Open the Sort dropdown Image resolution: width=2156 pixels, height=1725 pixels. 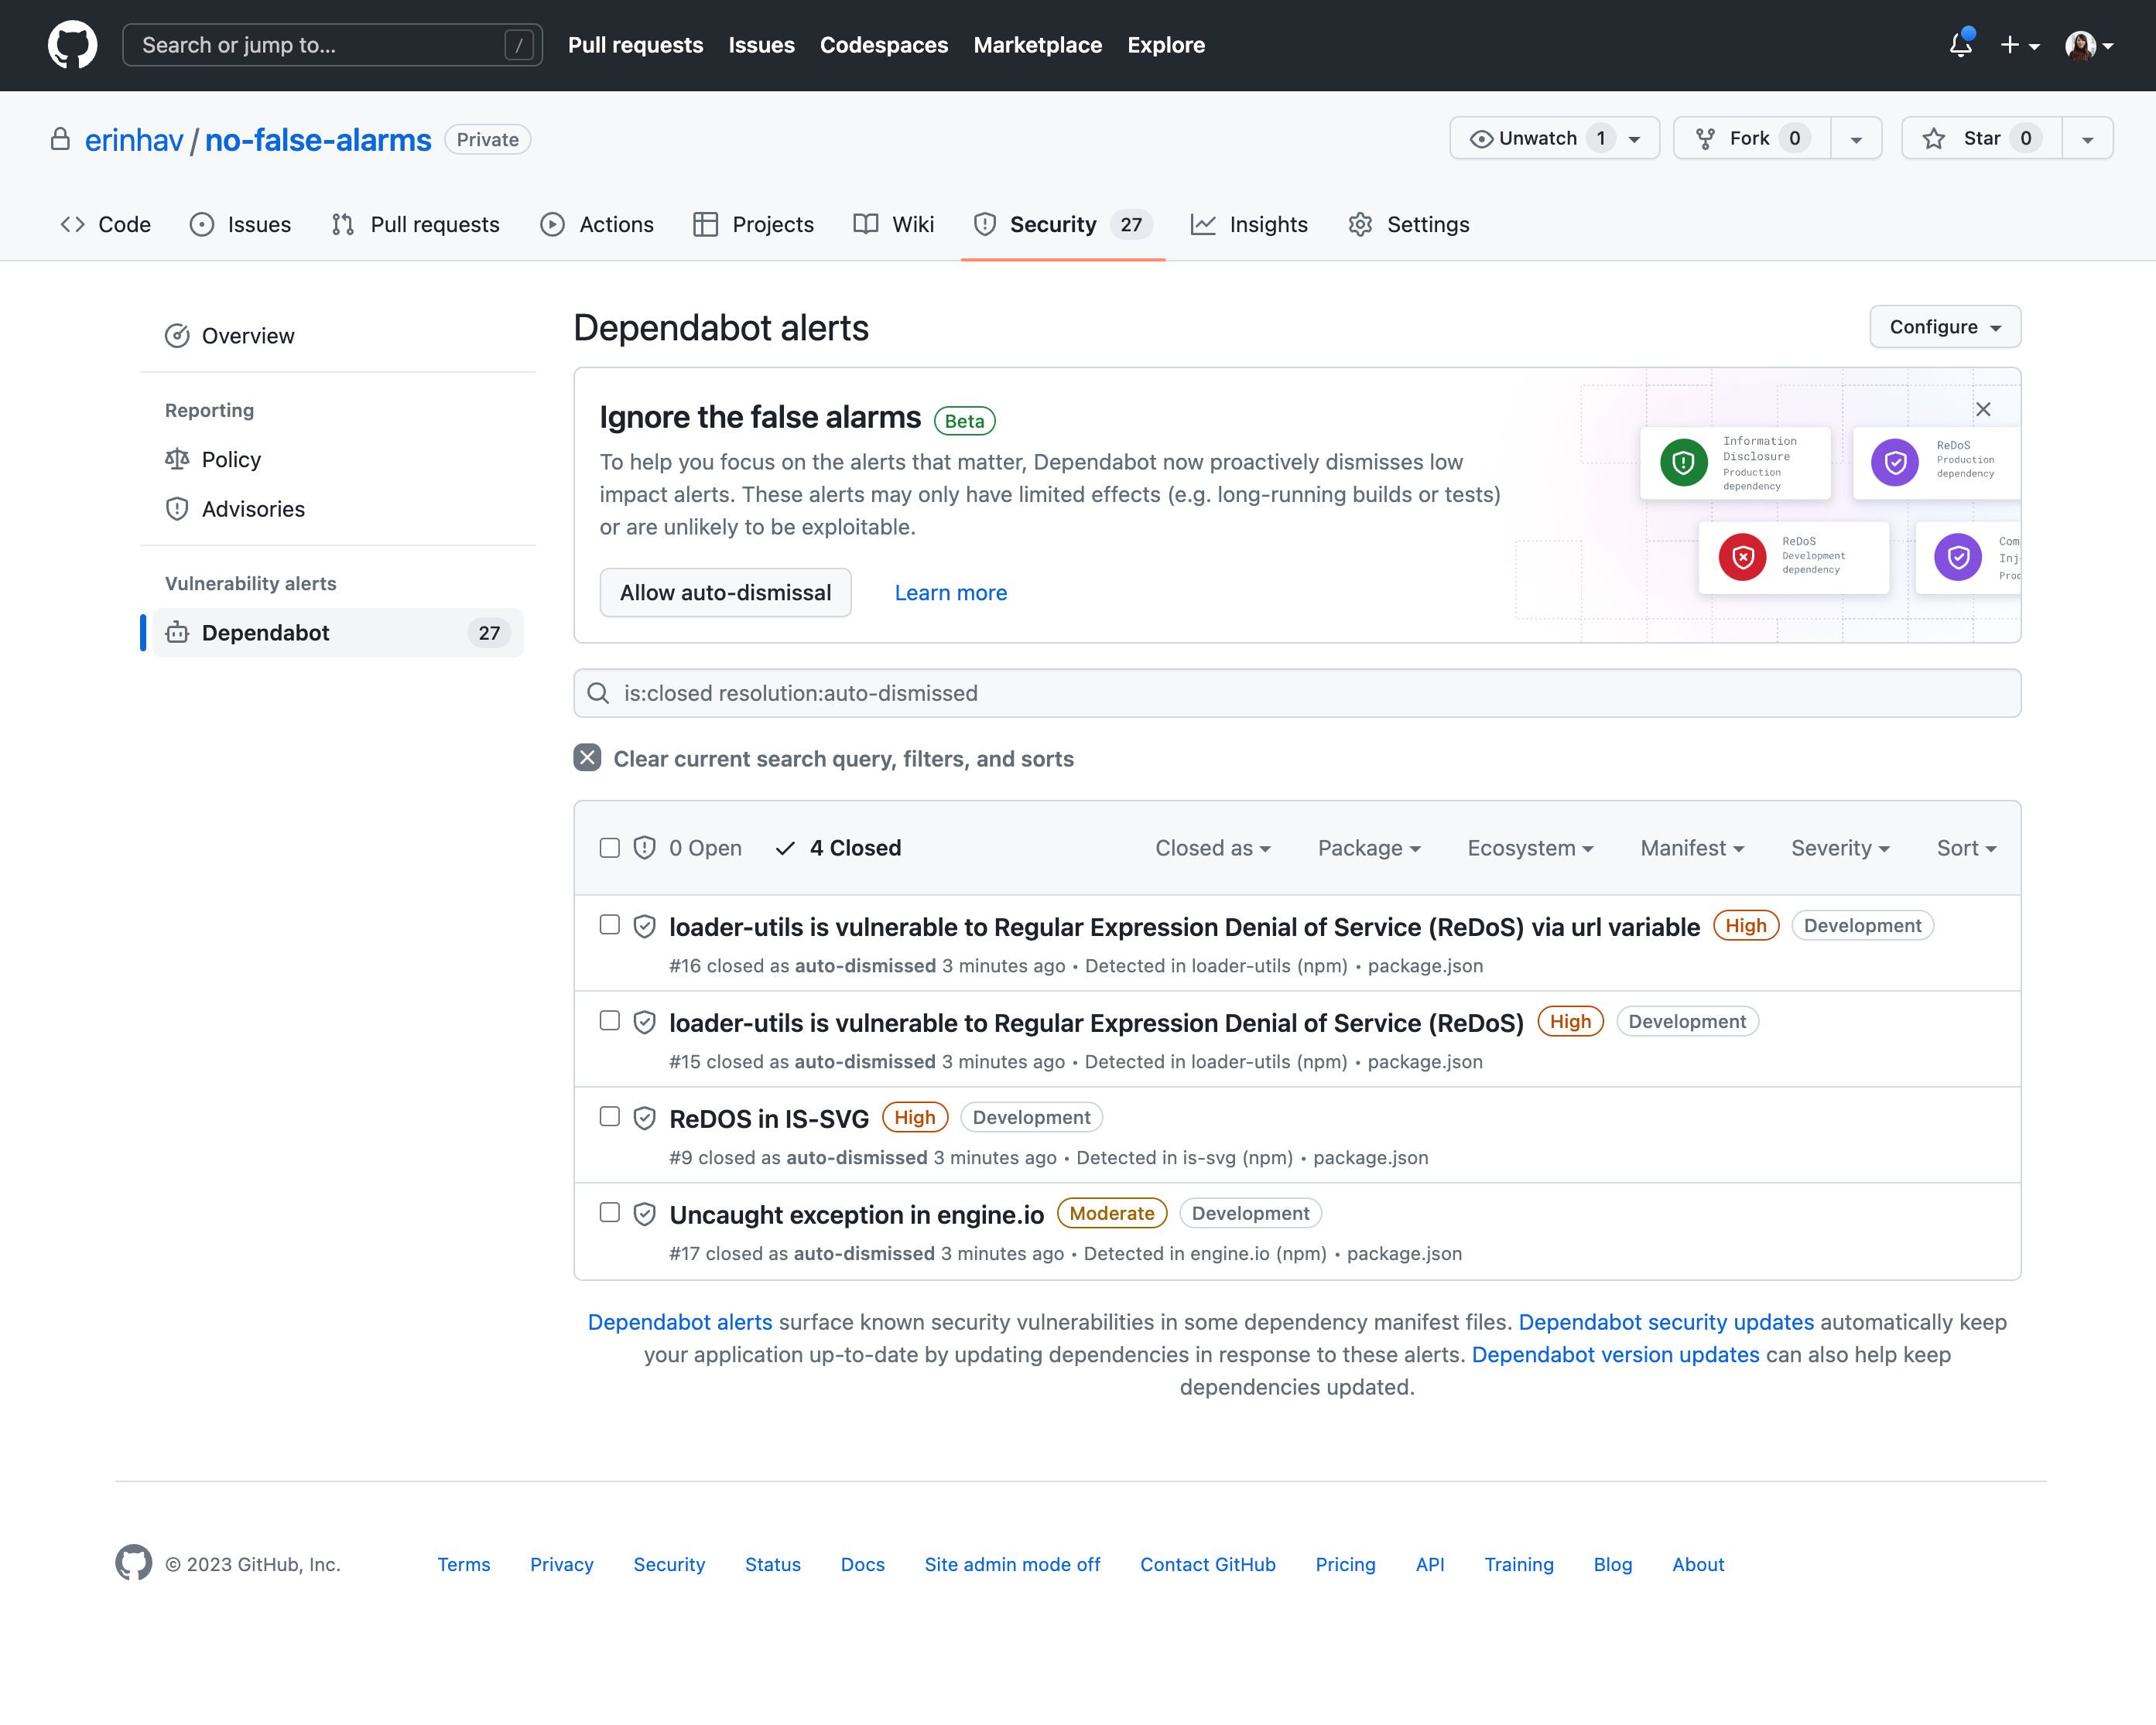1966,848
